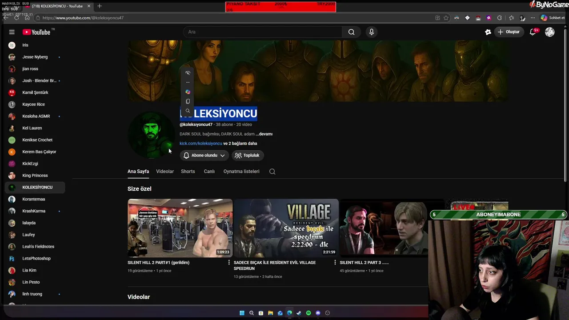Open account avatar menu in YouTube header

coord(550,32)
